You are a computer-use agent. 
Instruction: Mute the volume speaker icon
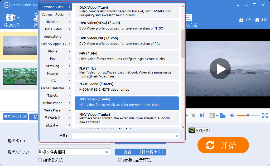(x=232, y=115)
